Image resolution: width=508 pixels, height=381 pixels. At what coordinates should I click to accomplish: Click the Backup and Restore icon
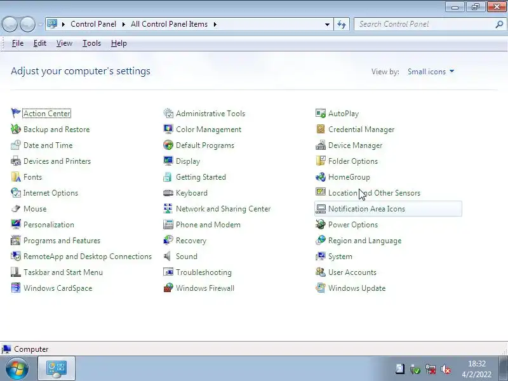tap(15, 130)
